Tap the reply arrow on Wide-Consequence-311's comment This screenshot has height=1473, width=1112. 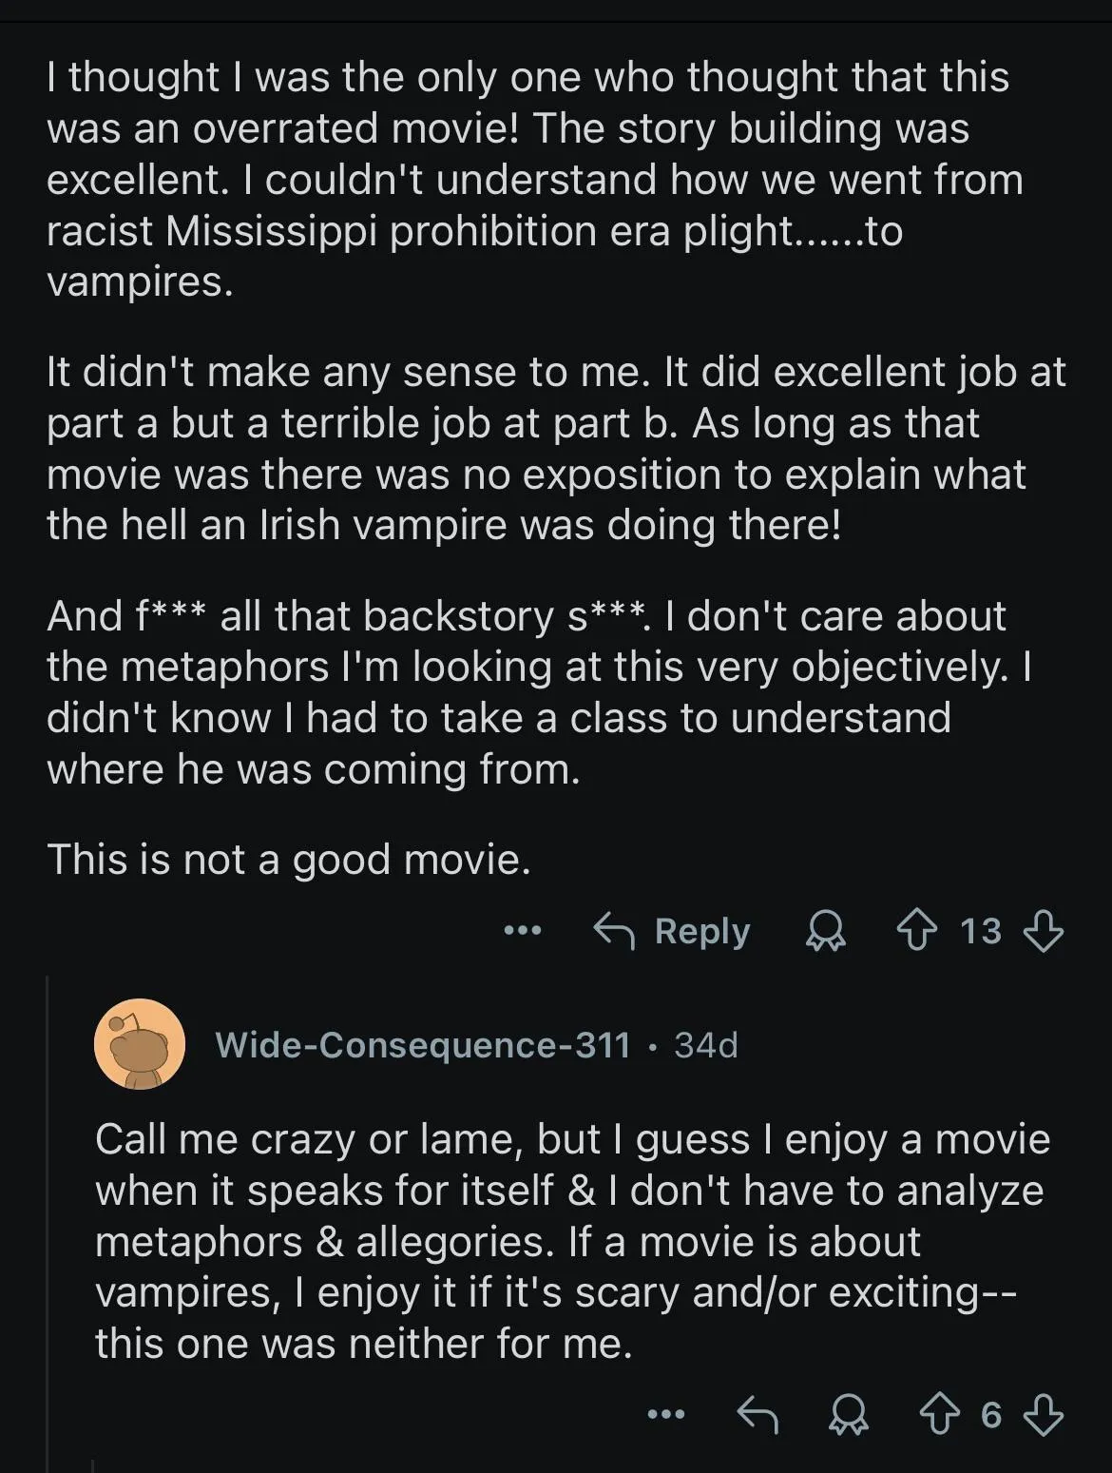[x=757, y=1415]
